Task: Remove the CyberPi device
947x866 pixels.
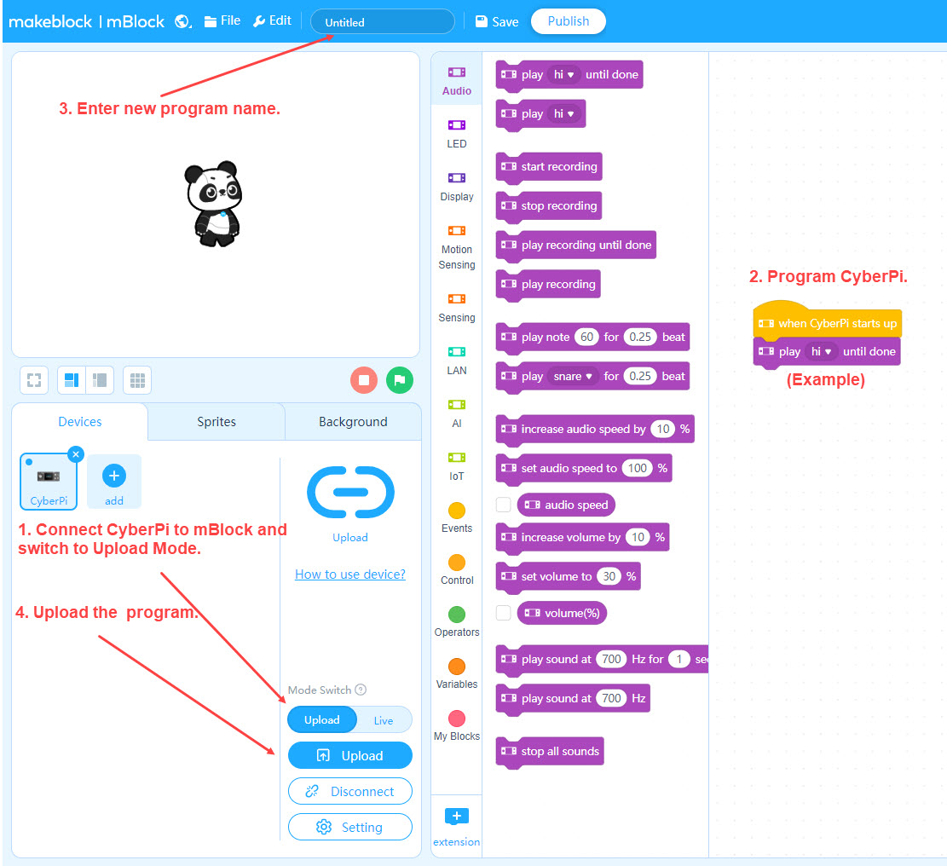Action: pyautogui.click(x=76, y=454)
